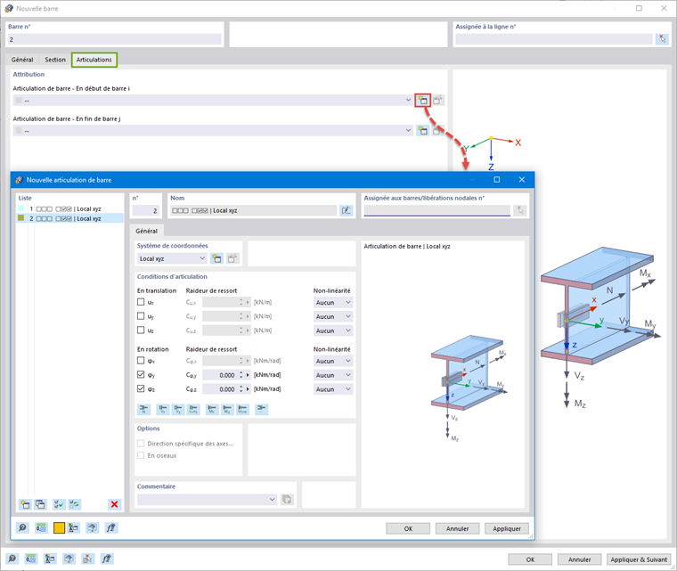Uncheck the φz rotation release checkbox
This screenshot has height=571, width=677.
click(141, 388)
